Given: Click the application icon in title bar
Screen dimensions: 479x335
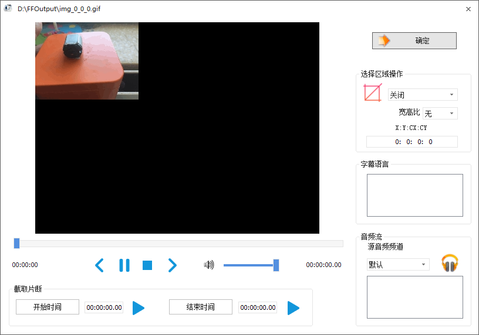Looking at the screenshot, I should pyautogui.click(x=8, y=8).
